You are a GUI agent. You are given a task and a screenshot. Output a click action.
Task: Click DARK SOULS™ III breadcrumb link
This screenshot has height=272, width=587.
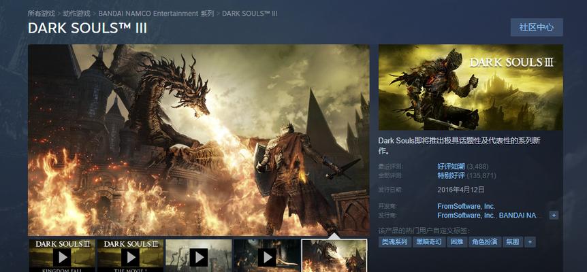[250, 14]
